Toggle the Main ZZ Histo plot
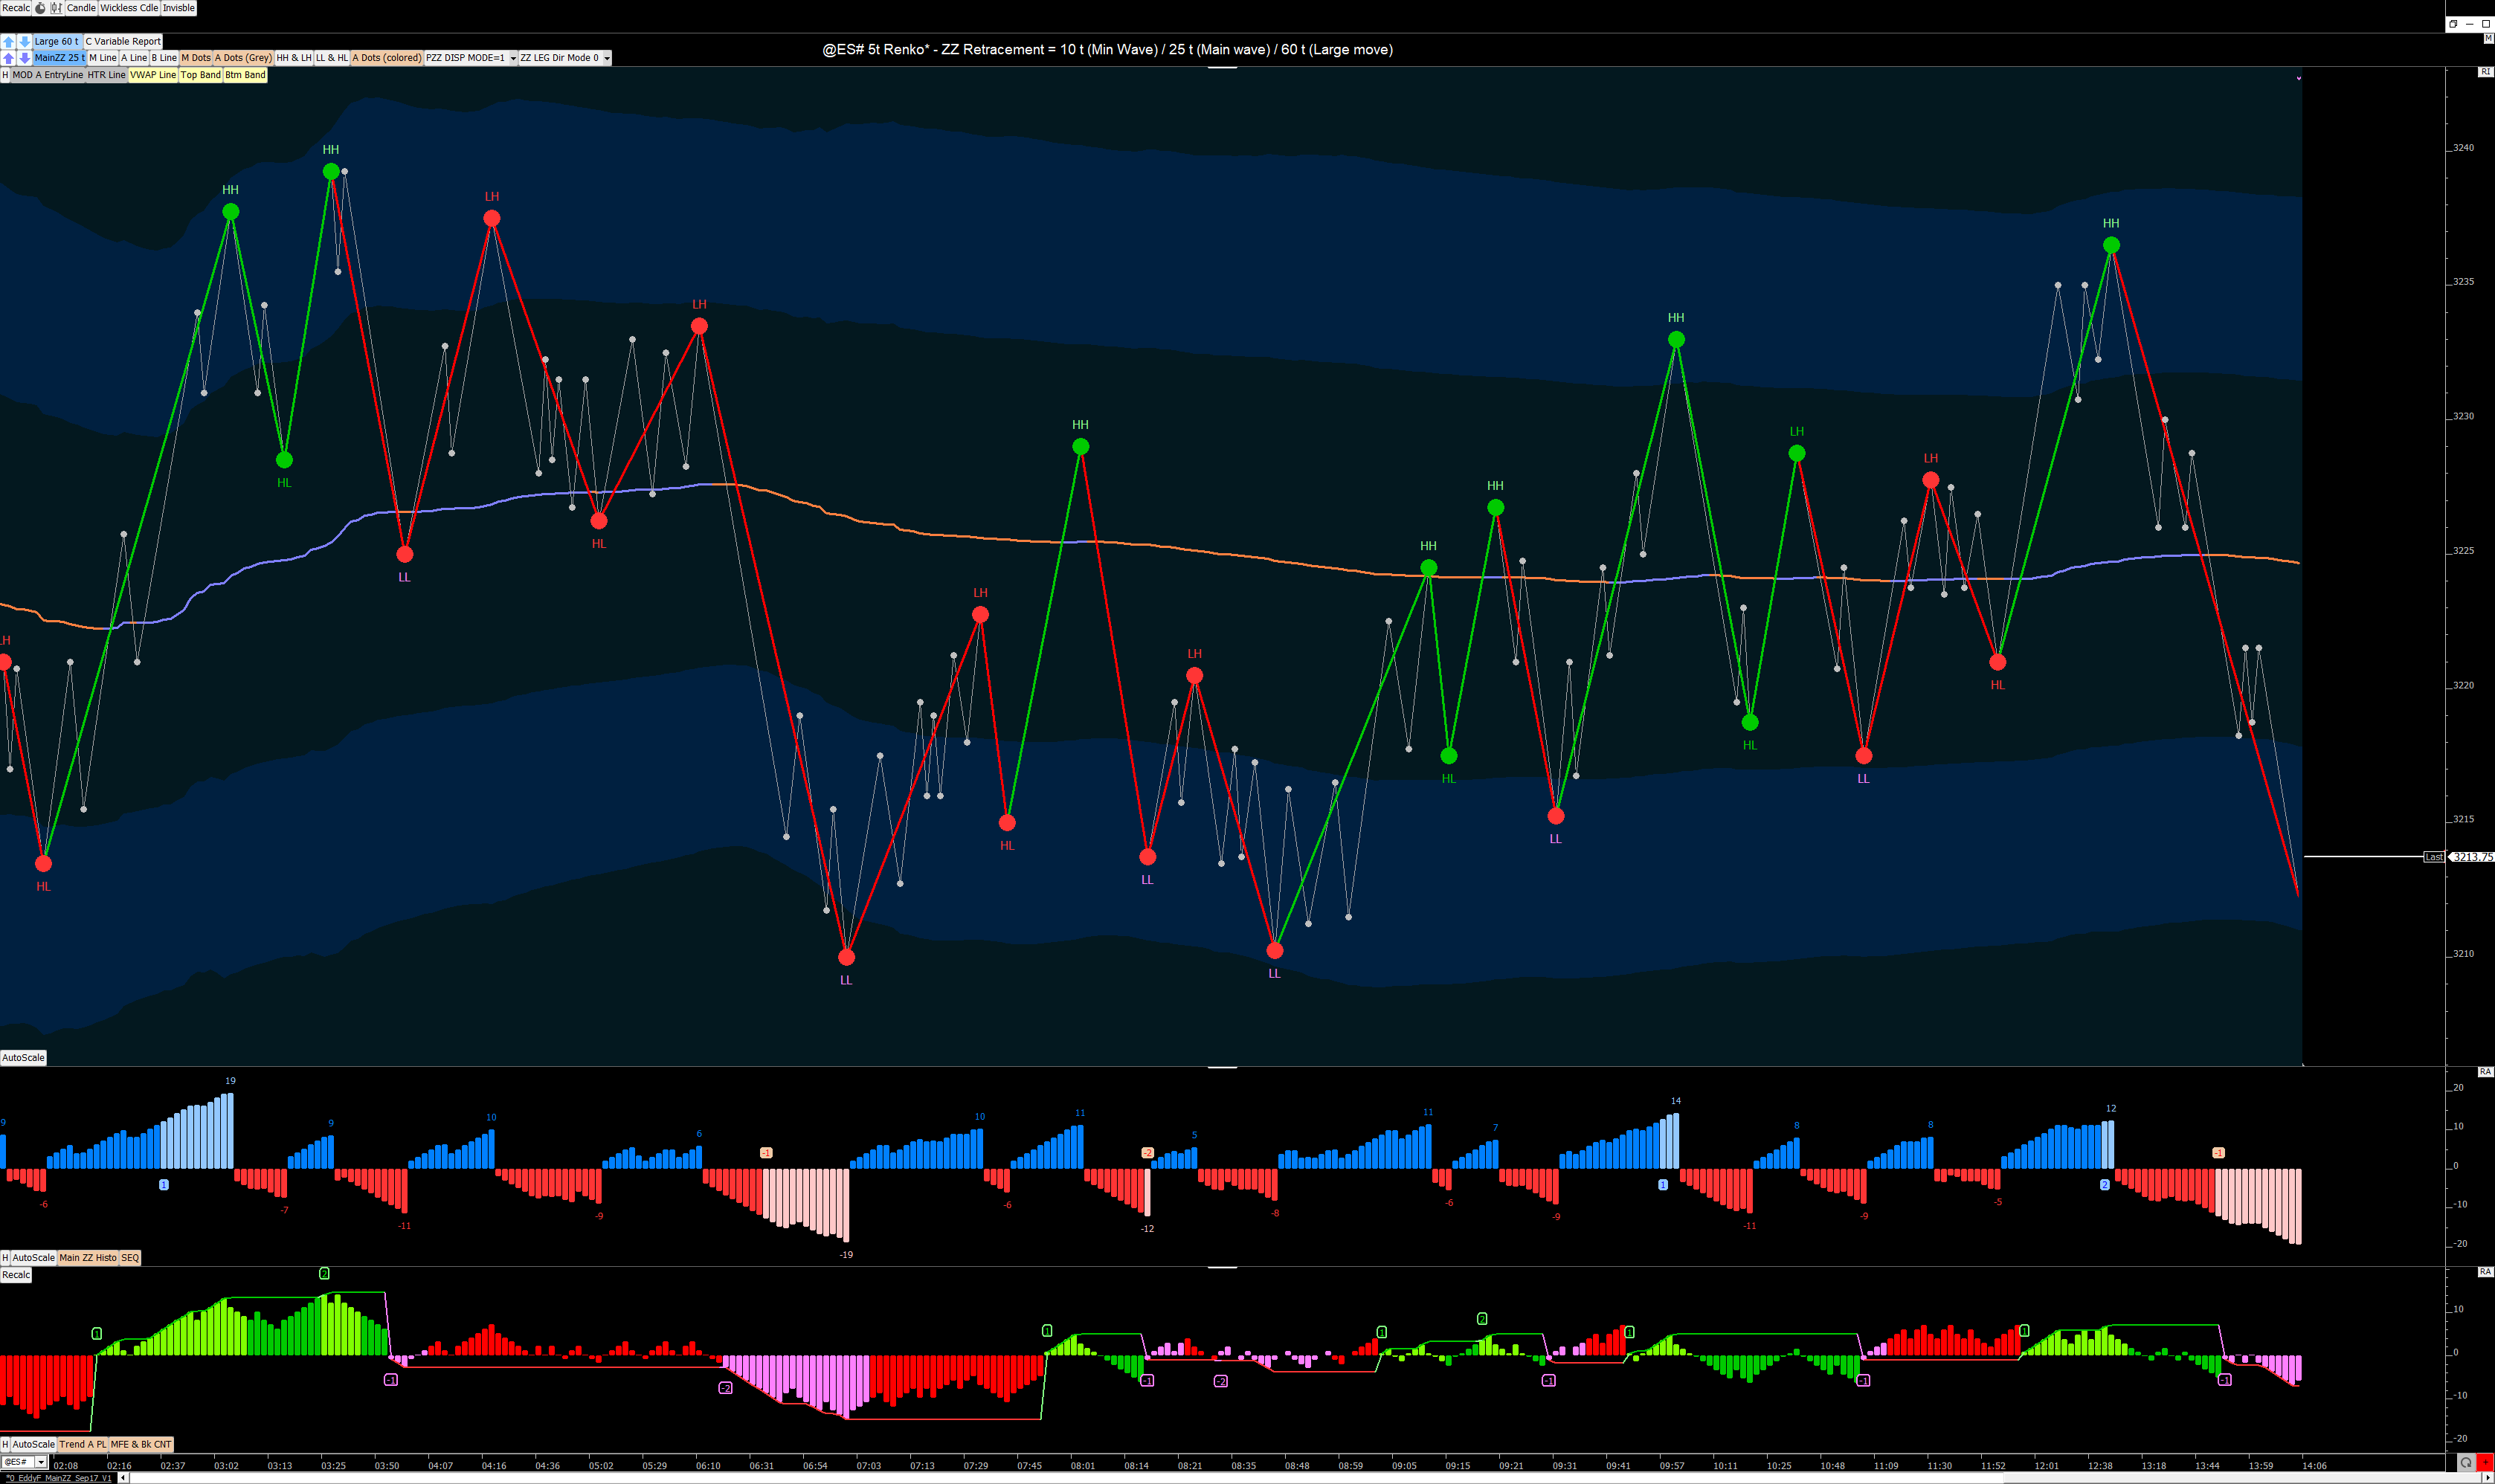 [88, 1258]
